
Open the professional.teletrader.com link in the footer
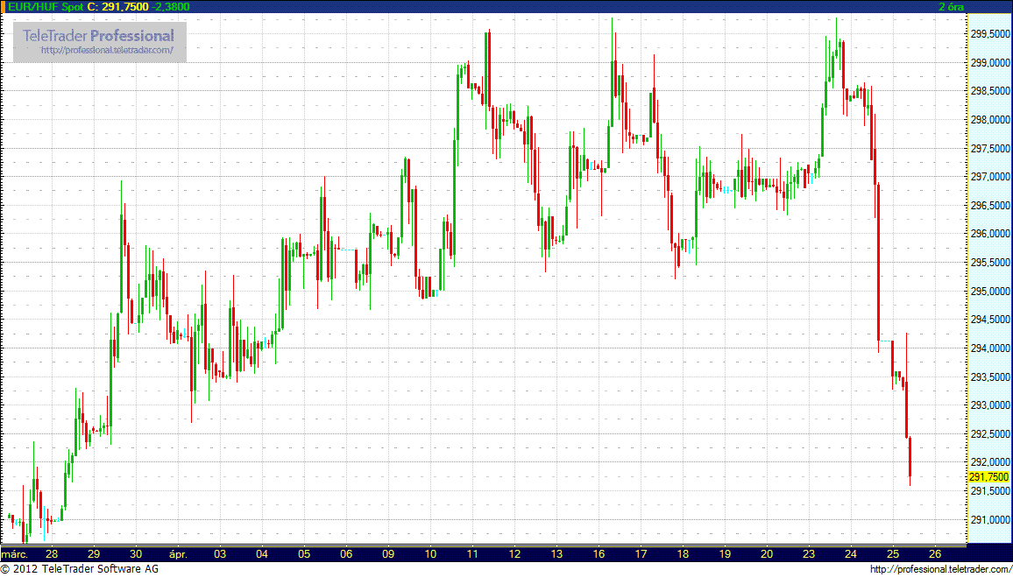coord(940,569)
